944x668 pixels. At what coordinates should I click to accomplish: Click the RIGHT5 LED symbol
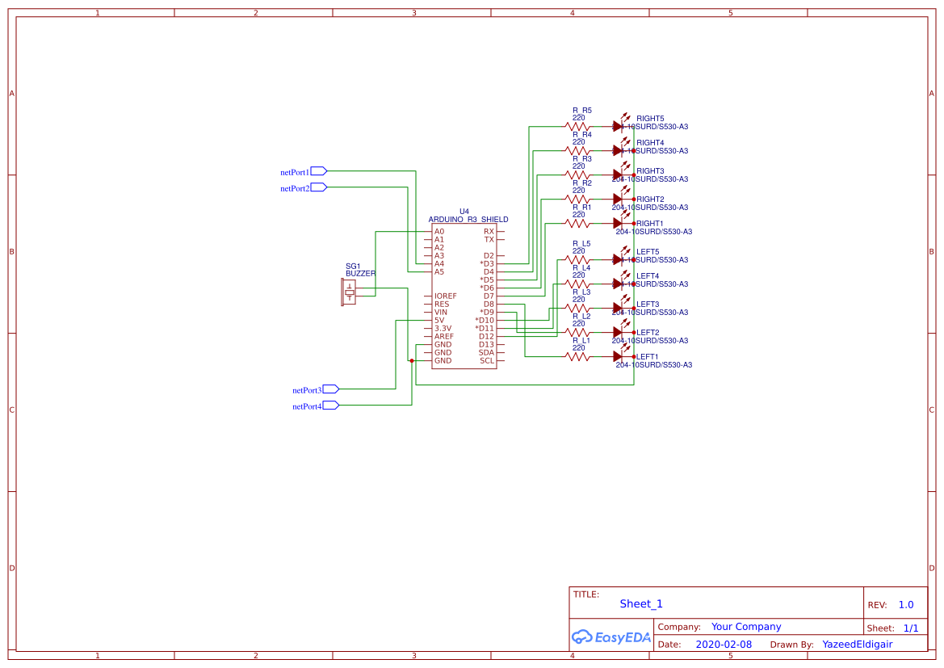[x=618, y=125]
